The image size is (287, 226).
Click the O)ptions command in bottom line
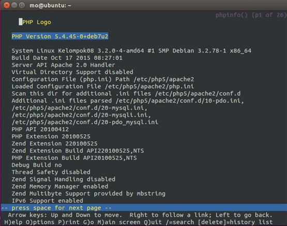(x=40, y=222)
